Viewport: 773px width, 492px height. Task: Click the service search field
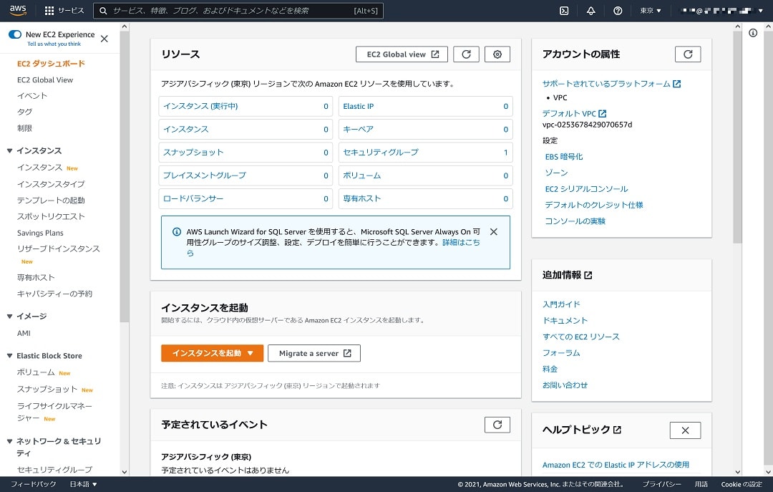[238, 11]
